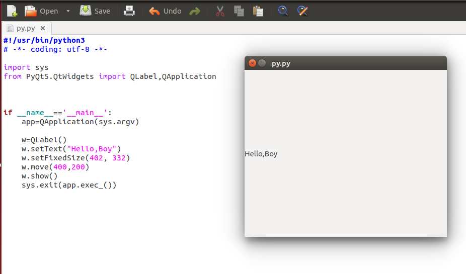Click the coding: utf-8 comment line
The image size is (466, 274).
coord(55,49)
